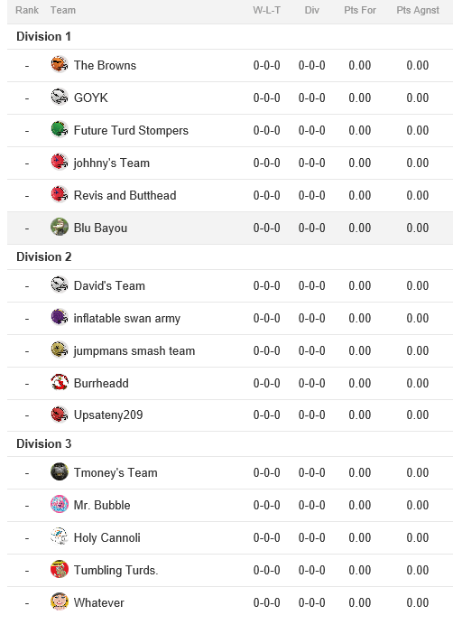Click the Division 2 section heading
Viewport: 453px width, 634px height.
(43, 256)
